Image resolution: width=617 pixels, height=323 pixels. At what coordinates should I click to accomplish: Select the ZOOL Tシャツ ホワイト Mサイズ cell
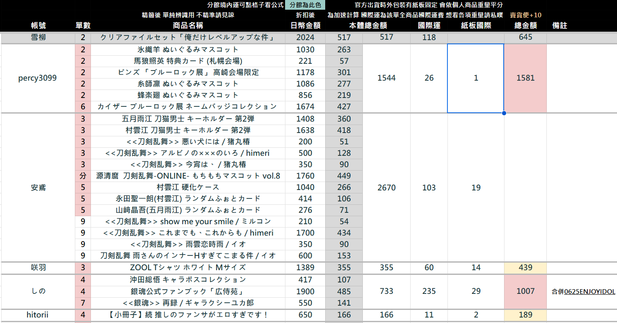pyautogui.click(x=188, y=267)
